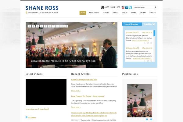Retweet the canvassing tweet
This screenshot has width=183, height=122.
click(x=148, y=43)
